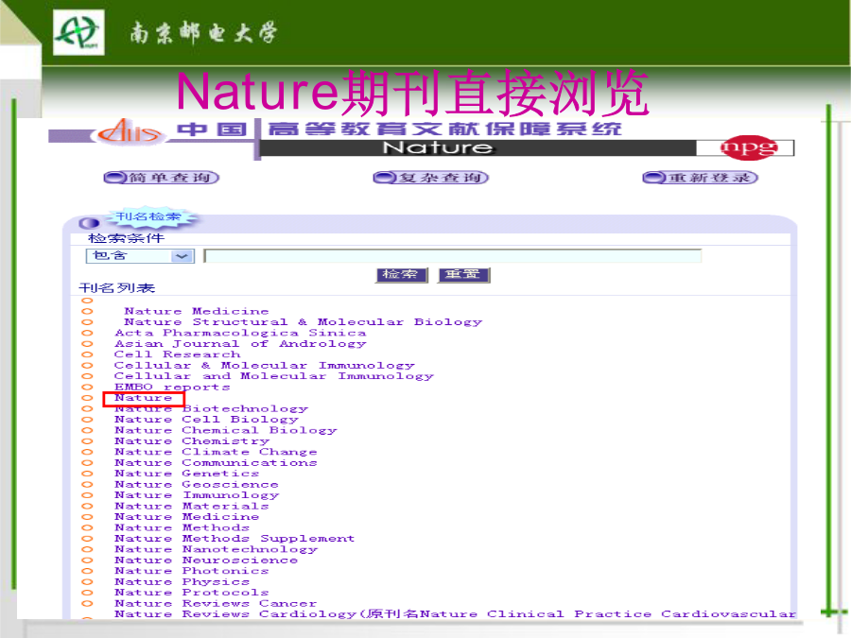Open the Nature journal link
Image resolution: width=851 pixels, height=638 pixels.
click(x=144, y=398)
